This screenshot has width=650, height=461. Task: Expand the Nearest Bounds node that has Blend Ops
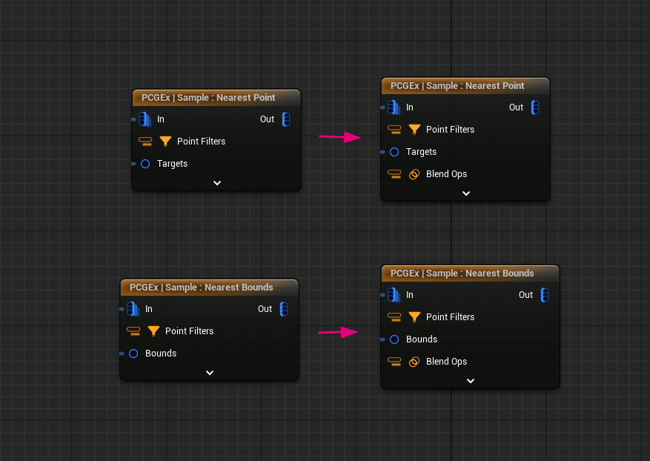click(471, 380)
